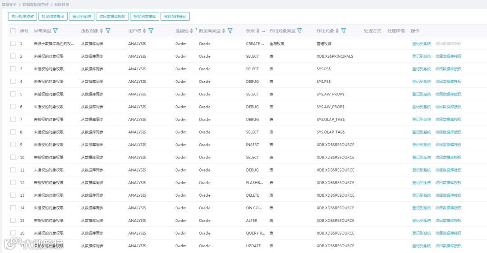
Task: Open the filter for 授权对象 column
Action: 108,31
